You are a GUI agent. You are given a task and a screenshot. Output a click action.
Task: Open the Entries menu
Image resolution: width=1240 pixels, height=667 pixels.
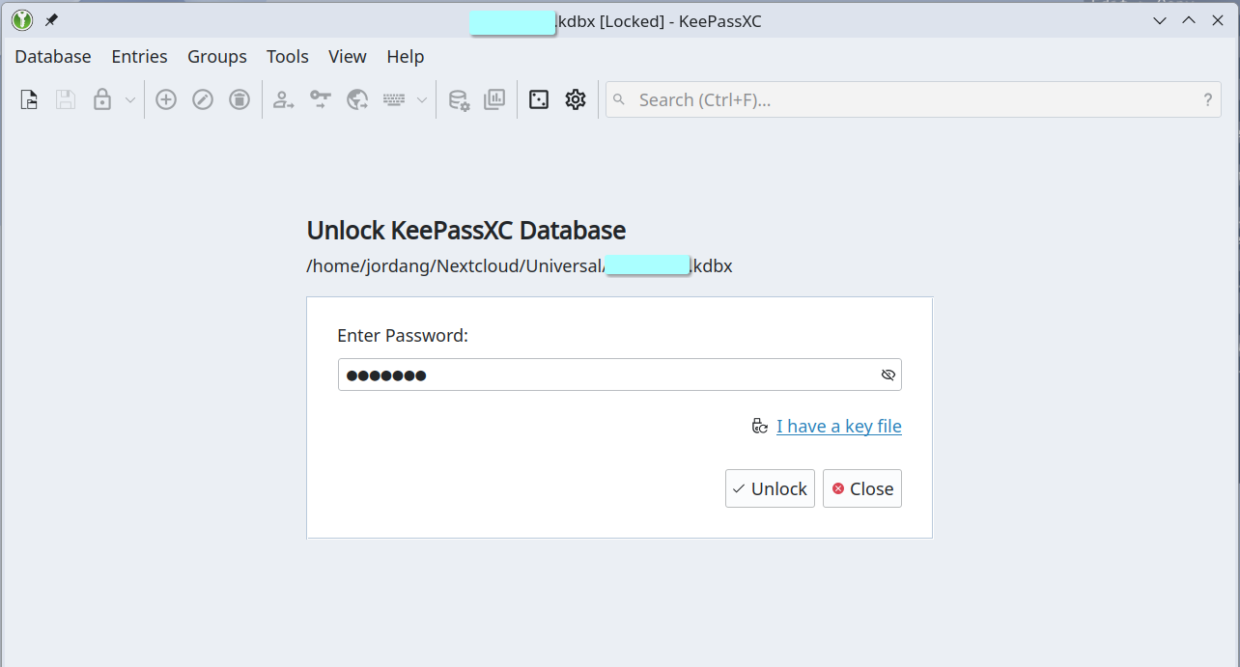click(x=139, y=57)
